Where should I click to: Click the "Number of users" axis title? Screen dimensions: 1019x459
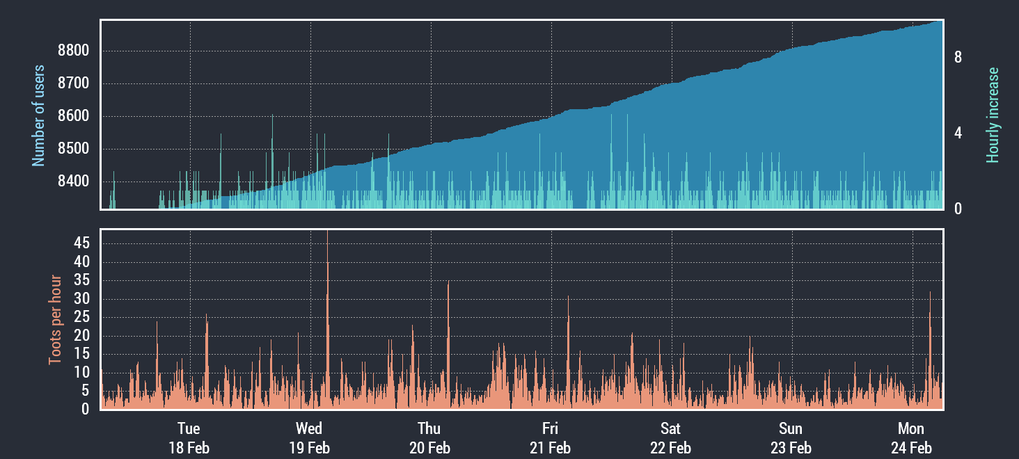38,115
